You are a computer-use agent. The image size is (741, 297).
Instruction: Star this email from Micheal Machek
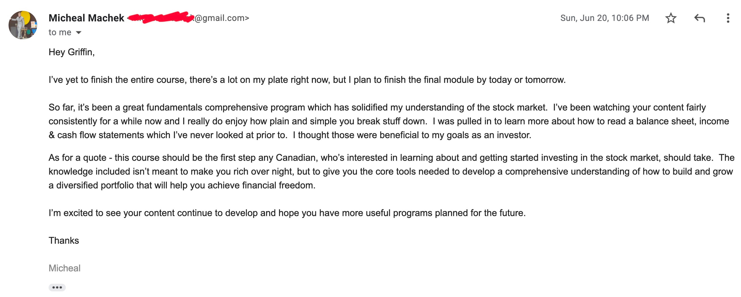point(670,18)
